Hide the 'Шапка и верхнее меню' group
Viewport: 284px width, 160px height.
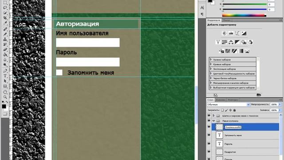209,116
